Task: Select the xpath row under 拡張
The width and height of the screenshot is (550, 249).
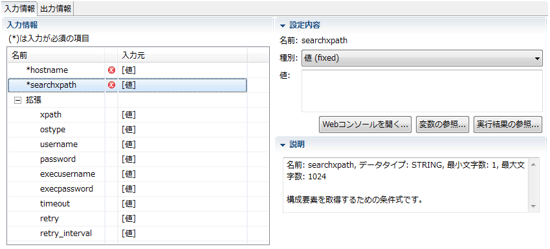Action: tap(127, 115)
